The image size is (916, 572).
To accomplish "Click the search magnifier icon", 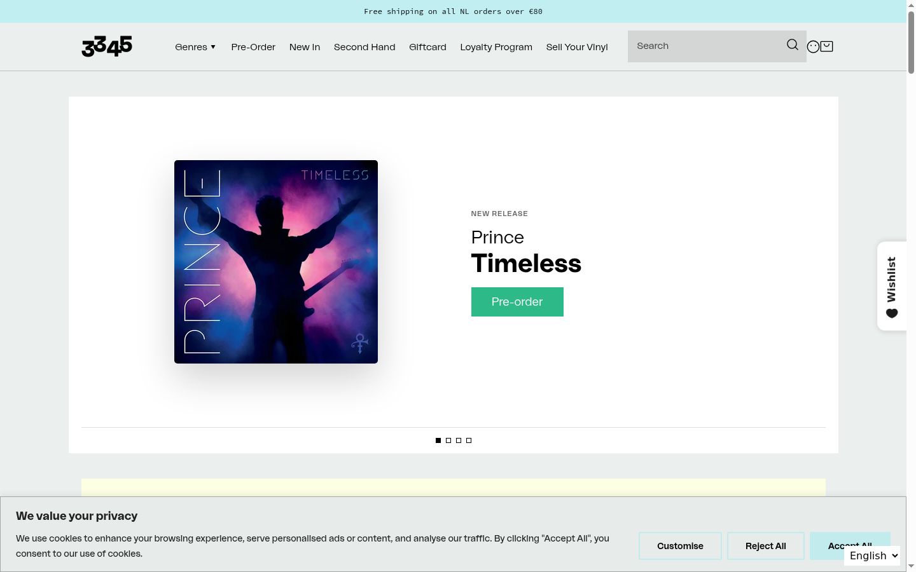I will 792,44.
